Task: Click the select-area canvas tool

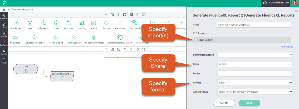Action: 112,49
